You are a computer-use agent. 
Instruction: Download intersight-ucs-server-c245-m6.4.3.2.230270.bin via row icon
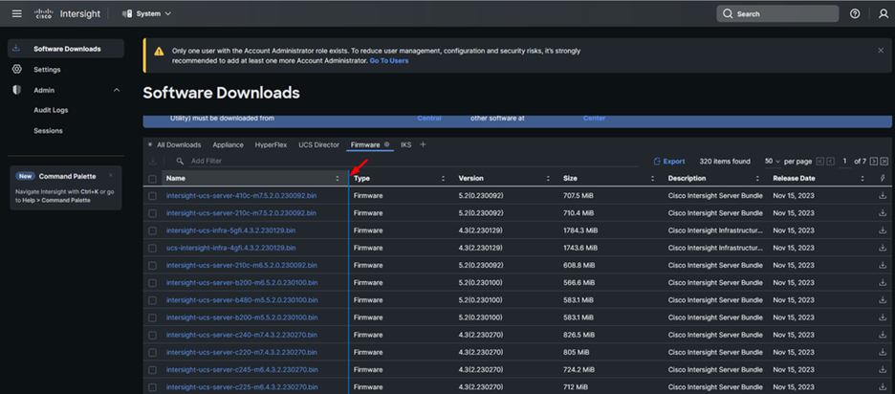[x=883, y=369]
